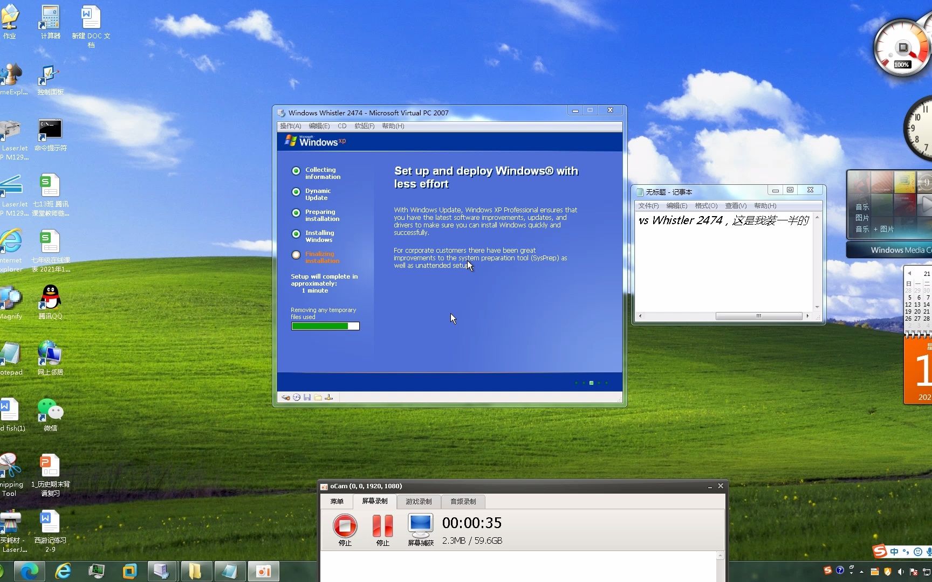Click the Windows Media Center gadget label
Image resolution: width=932 pixels, height=582 pixels.
point(901,250)
